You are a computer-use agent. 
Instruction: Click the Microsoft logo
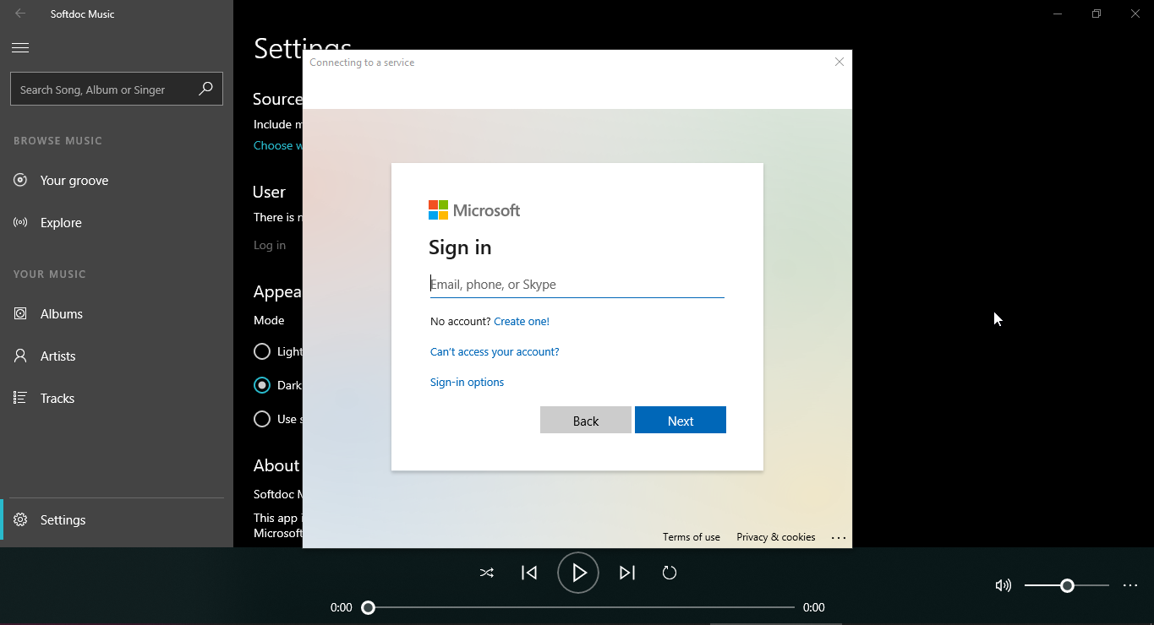474,210
